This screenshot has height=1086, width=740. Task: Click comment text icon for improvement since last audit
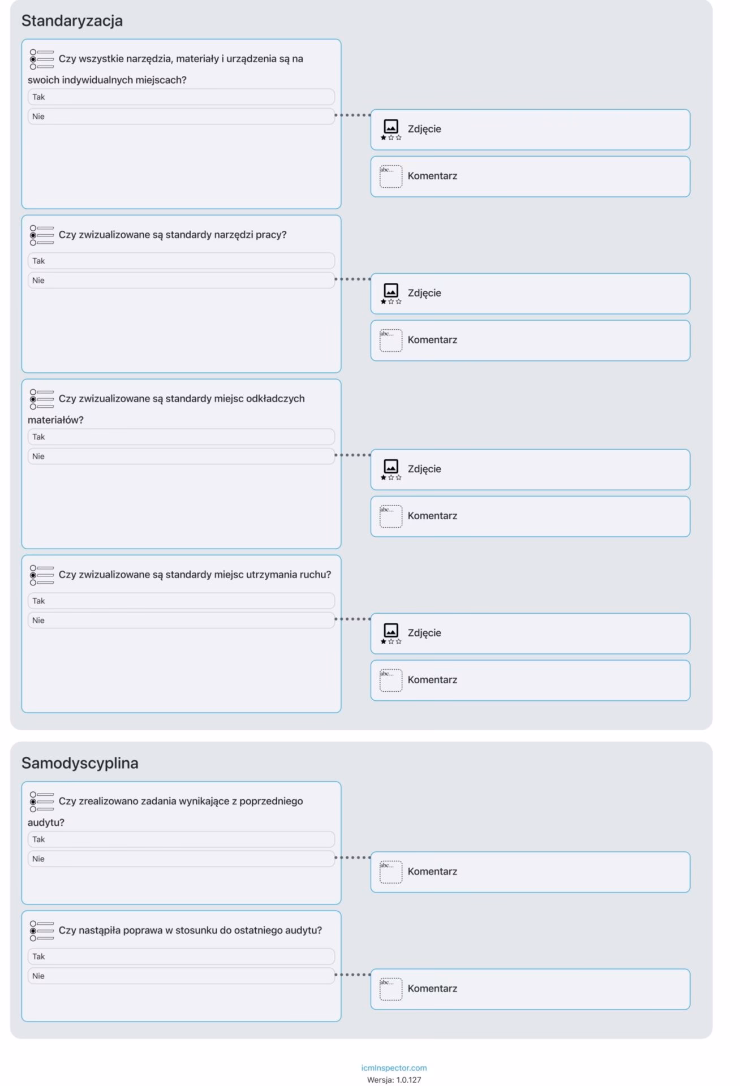click(390, 989)
